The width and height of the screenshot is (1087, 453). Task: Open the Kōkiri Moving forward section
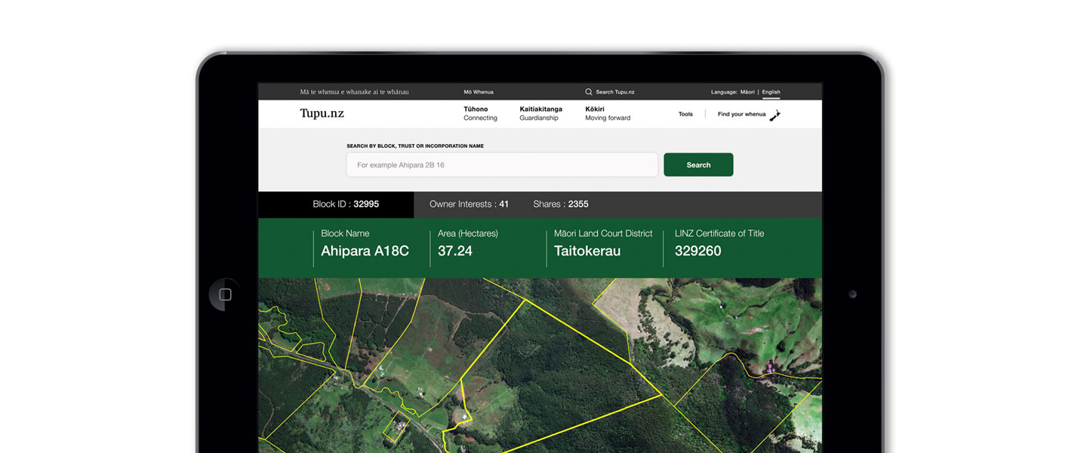point(607,113)
